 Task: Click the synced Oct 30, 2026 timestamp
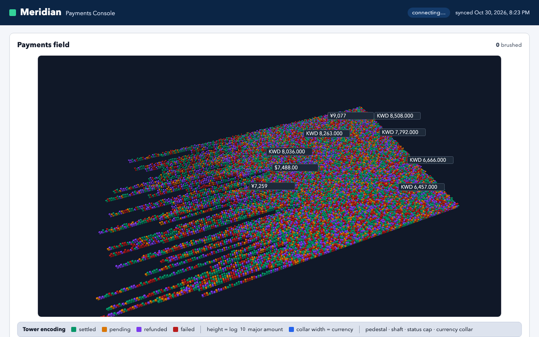[492, 13]
